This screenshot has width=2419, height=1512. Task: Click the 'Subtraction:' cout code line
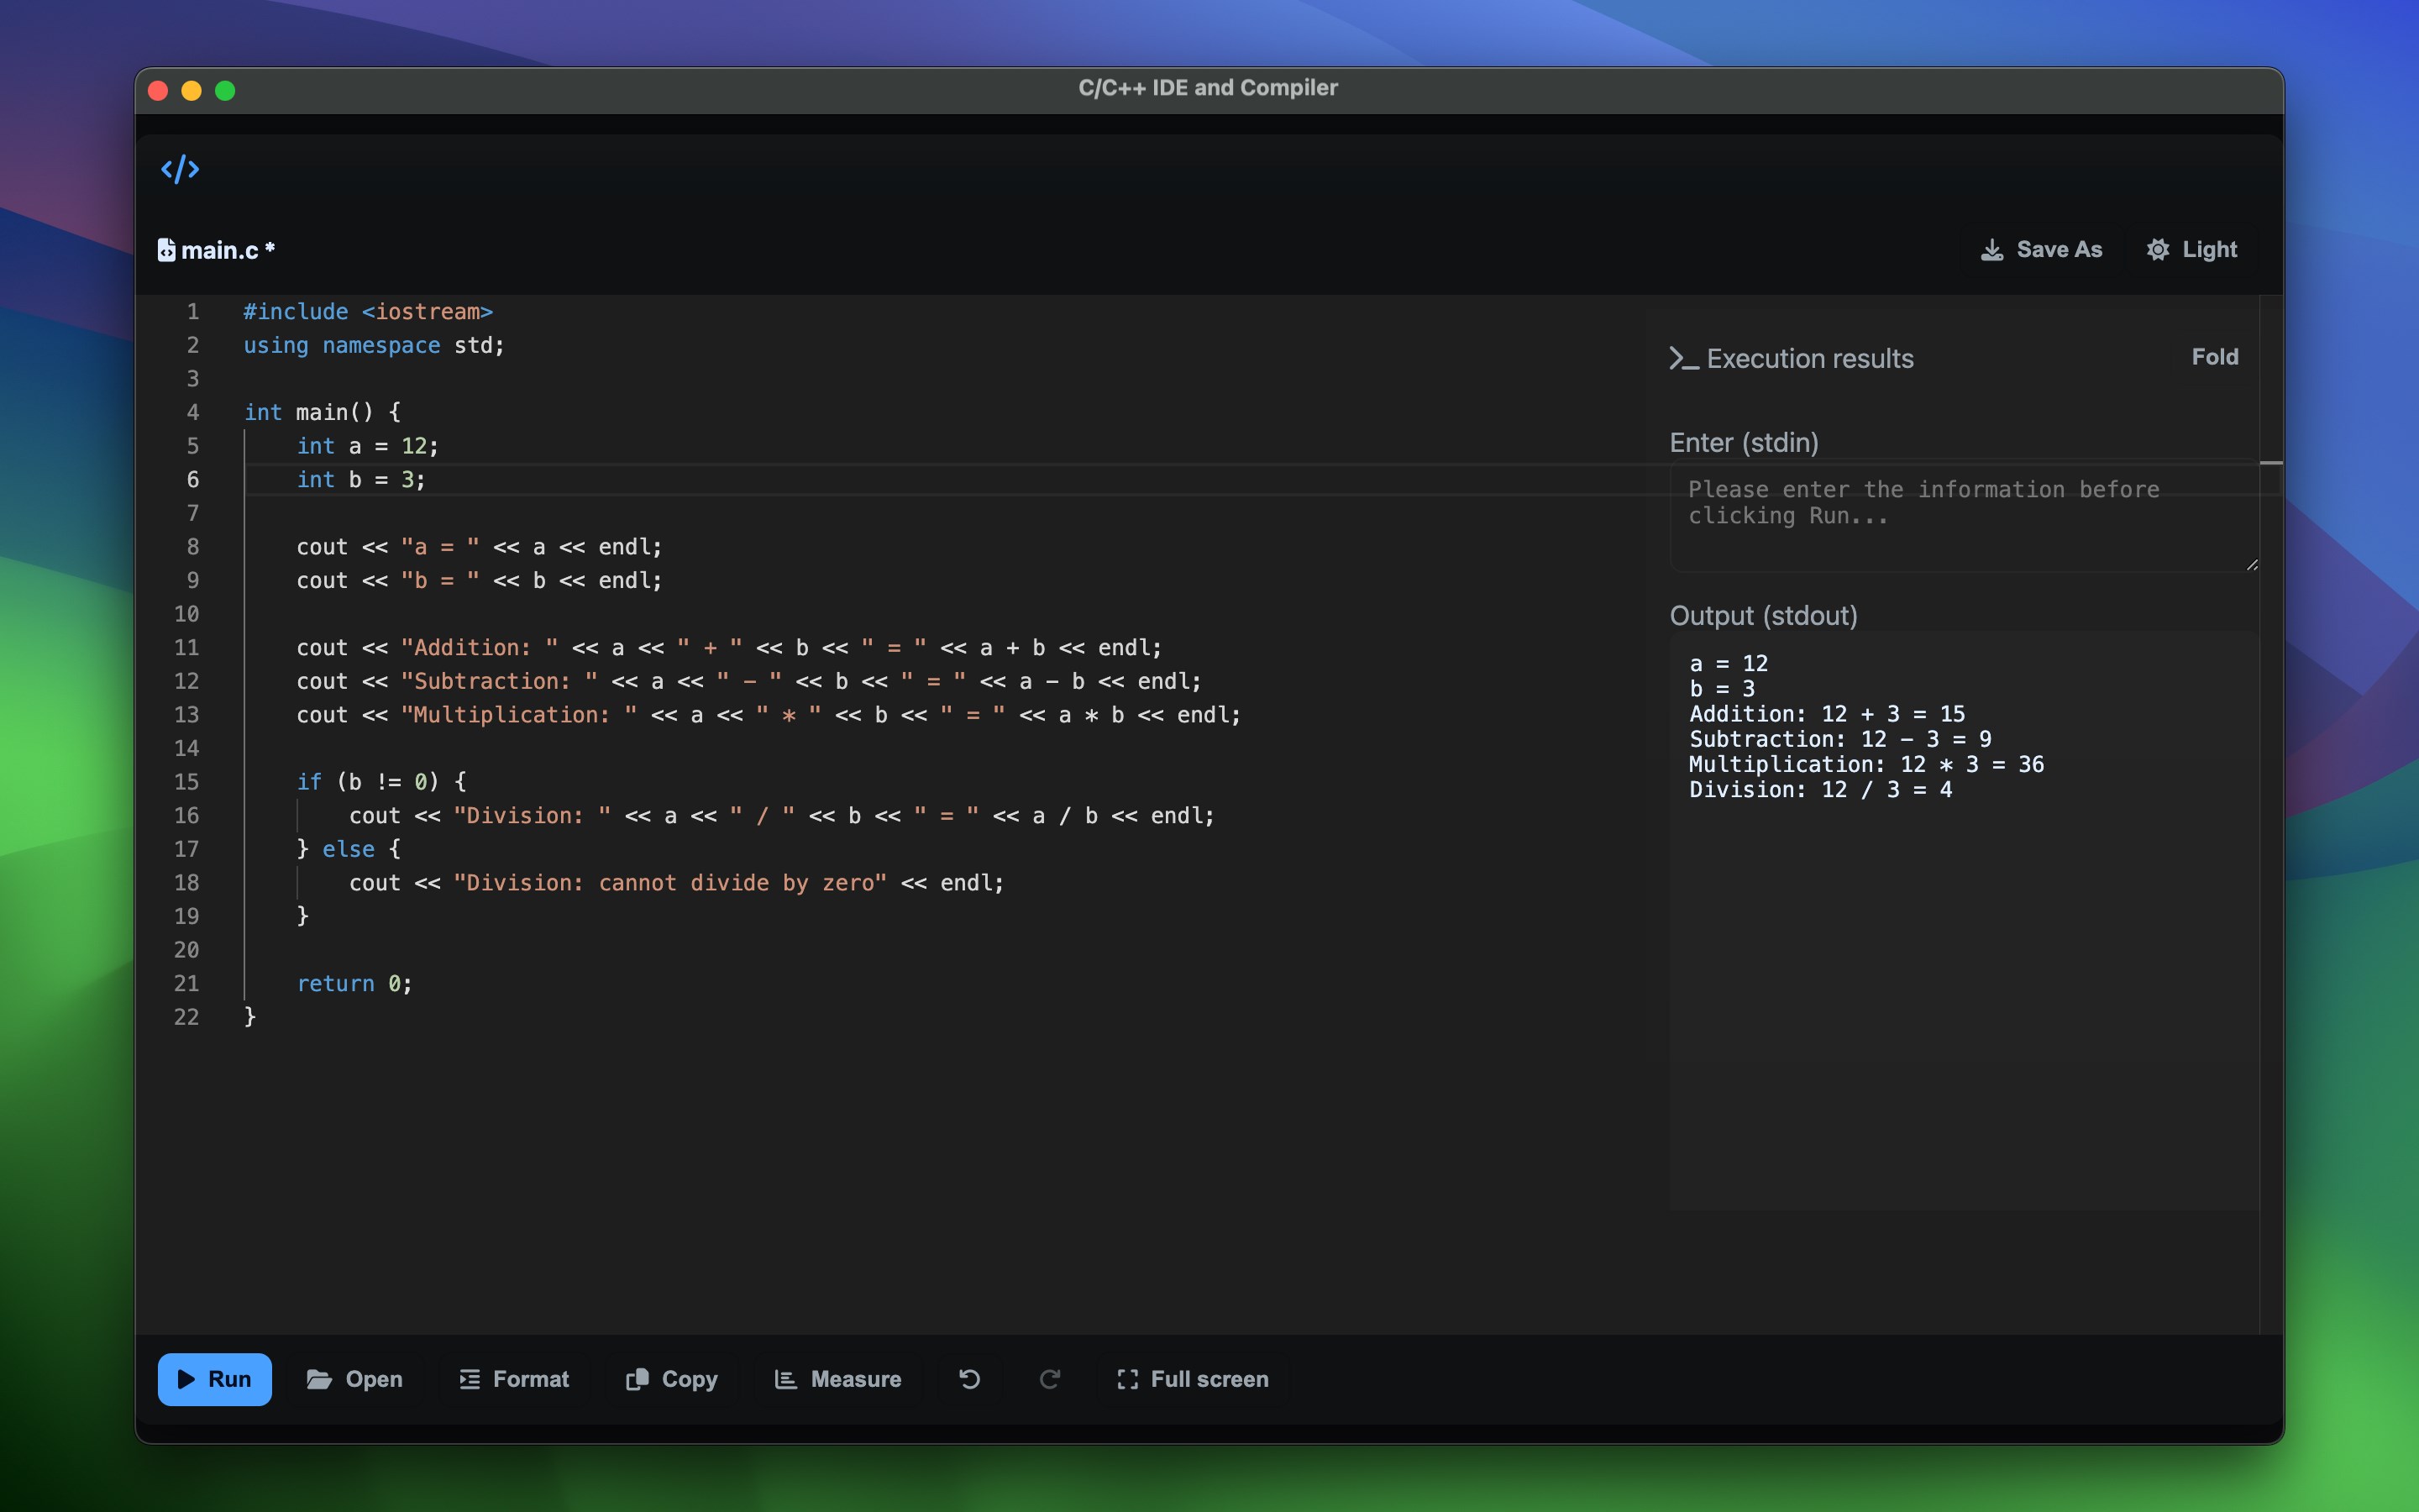tap(748, 681)
